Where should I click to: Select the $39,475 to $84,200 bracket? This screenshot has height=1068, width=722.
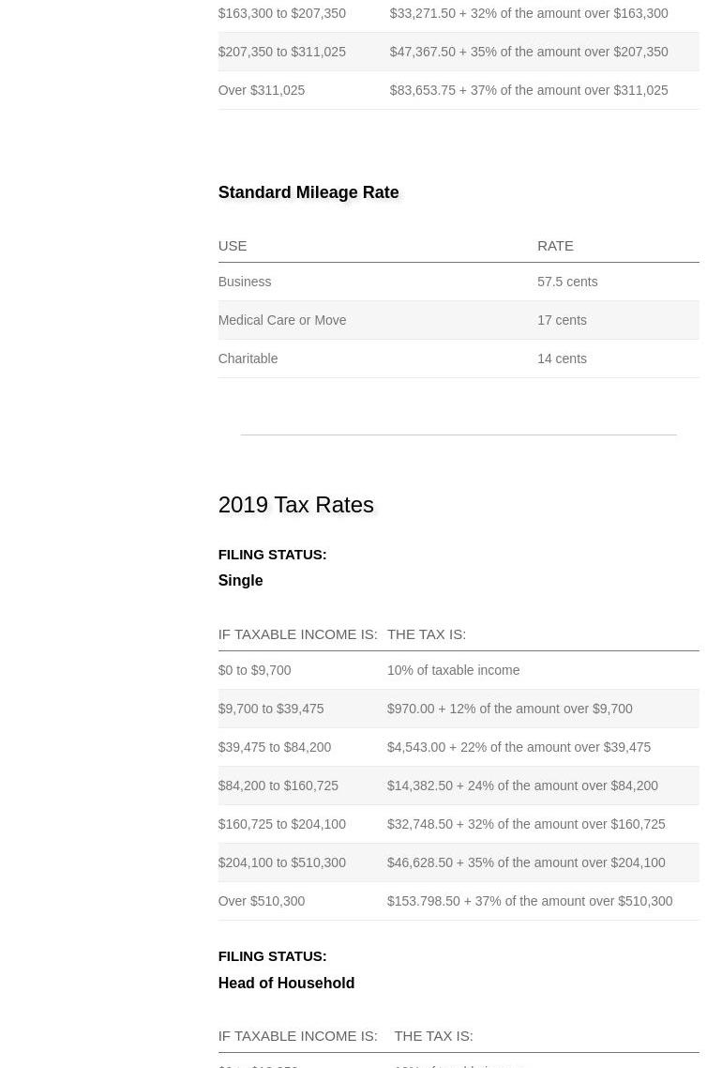pyautogui.click(x=275, y=747)
